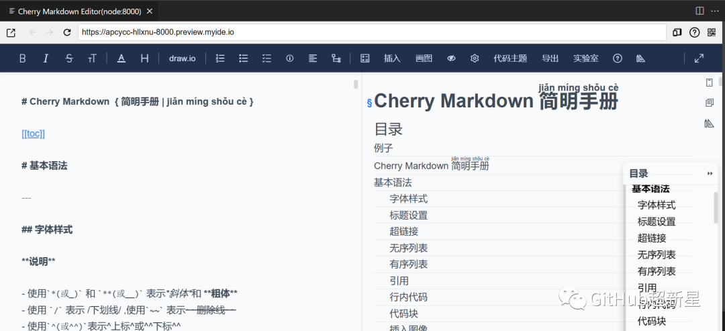Screen dimensions: 725x331
Task: Collapse the floating 目录 panel
Action: coord(710,173)
